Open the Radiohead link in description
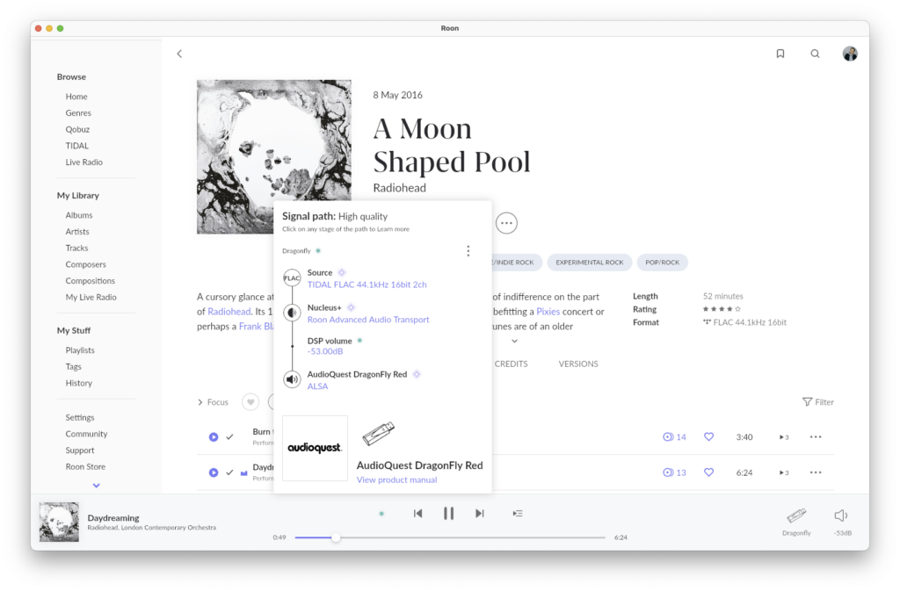The height and width of the screenshot is (591, 900). (x=229, y=311)
